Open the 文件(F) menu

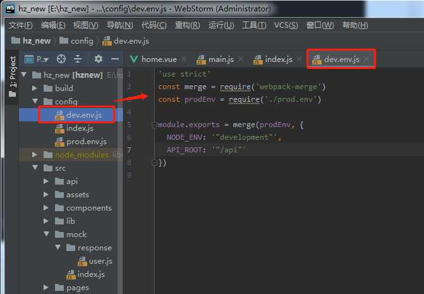click(21, 25)
